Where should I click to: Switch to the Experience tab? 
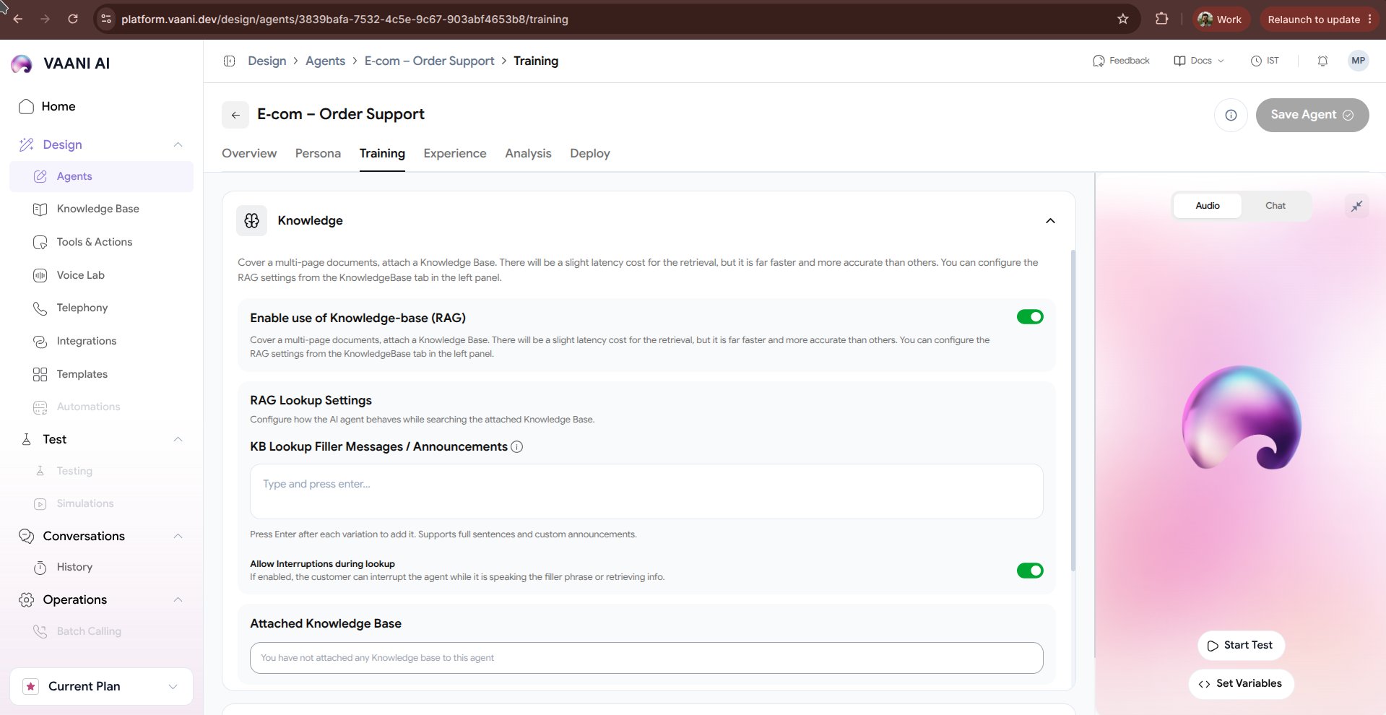(x=455, y=153)
